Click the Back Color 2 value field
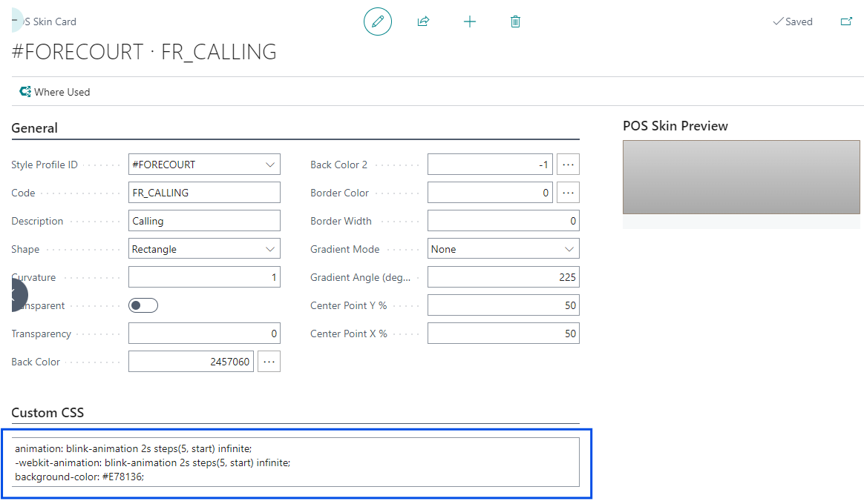 coord(490,165)
